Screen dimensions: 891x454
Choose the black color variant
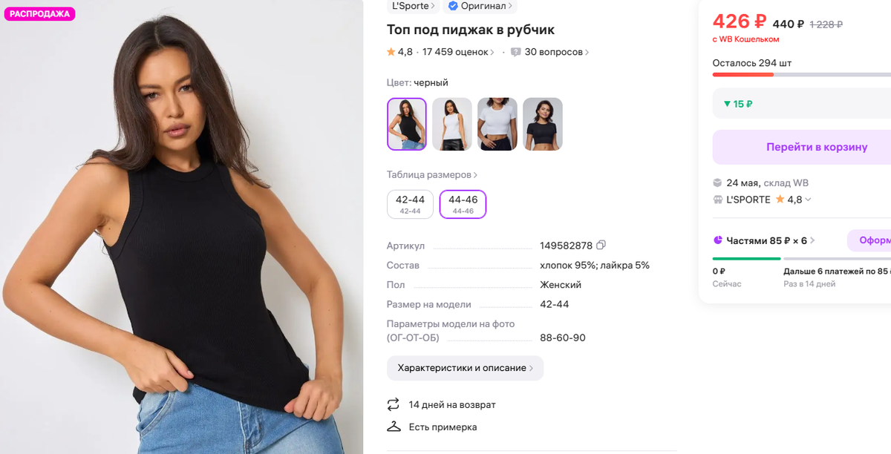(x=406, y=124)
